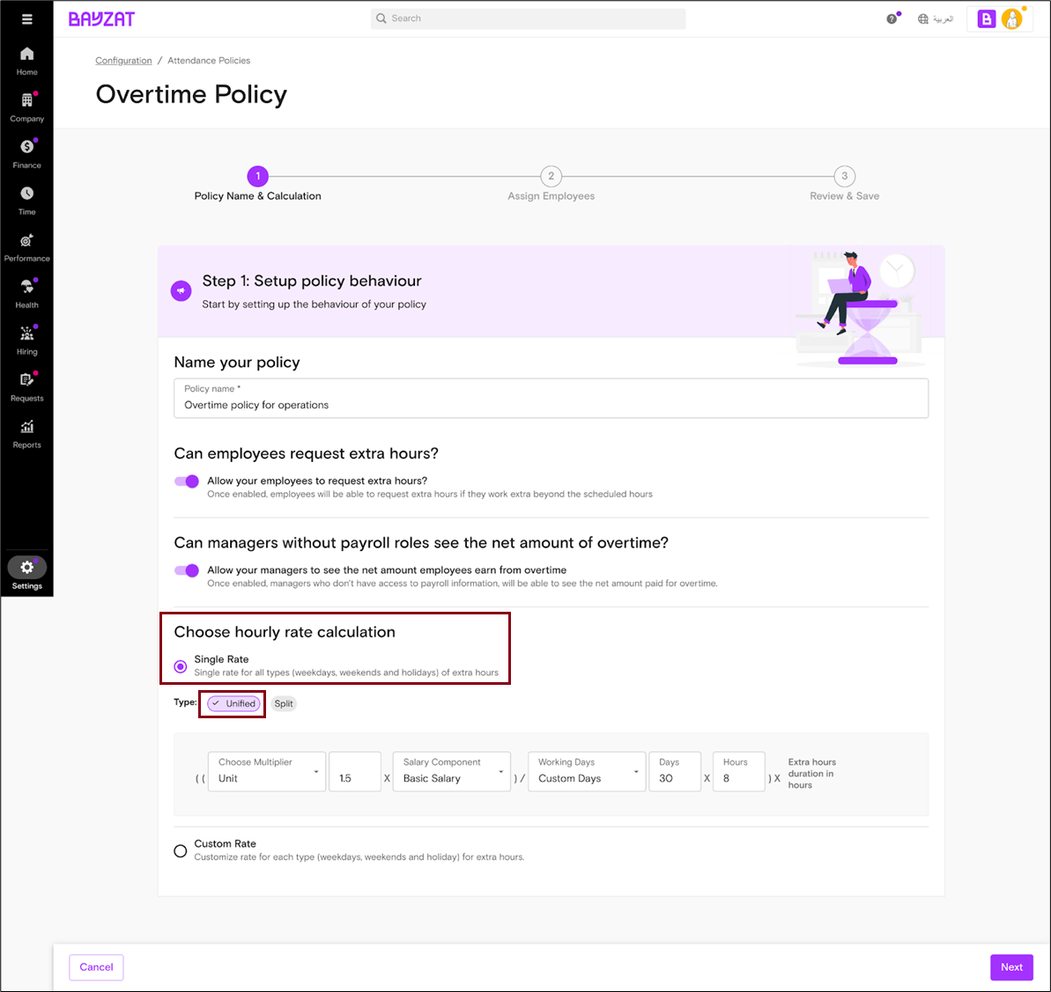Viewport: 1051px width, 992px height.
Task: Select the Custom Rate radio option
Action: tap(181, 850)
